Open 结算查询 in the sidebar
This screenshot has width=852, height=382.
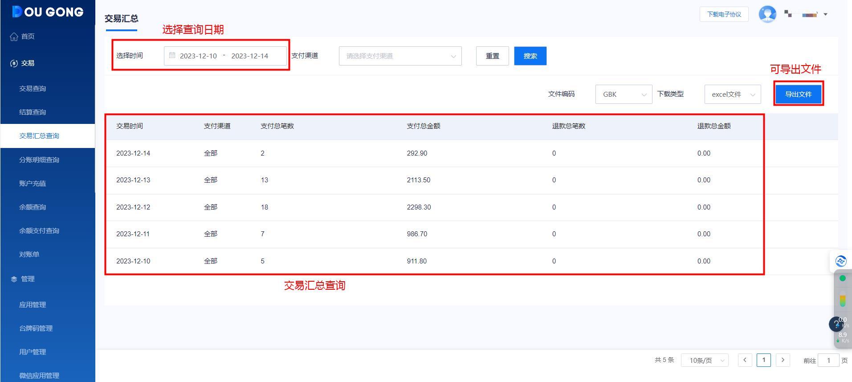click(x=33, y=112)
